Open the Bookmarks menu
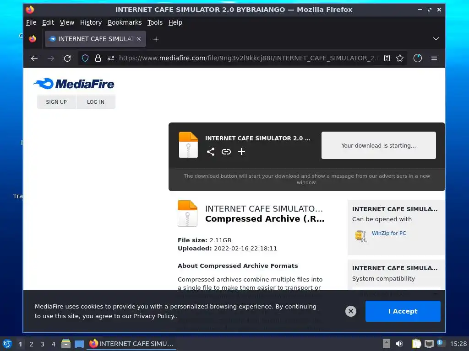This screenshot has height=351, width=469. click(x=125, y=23)
